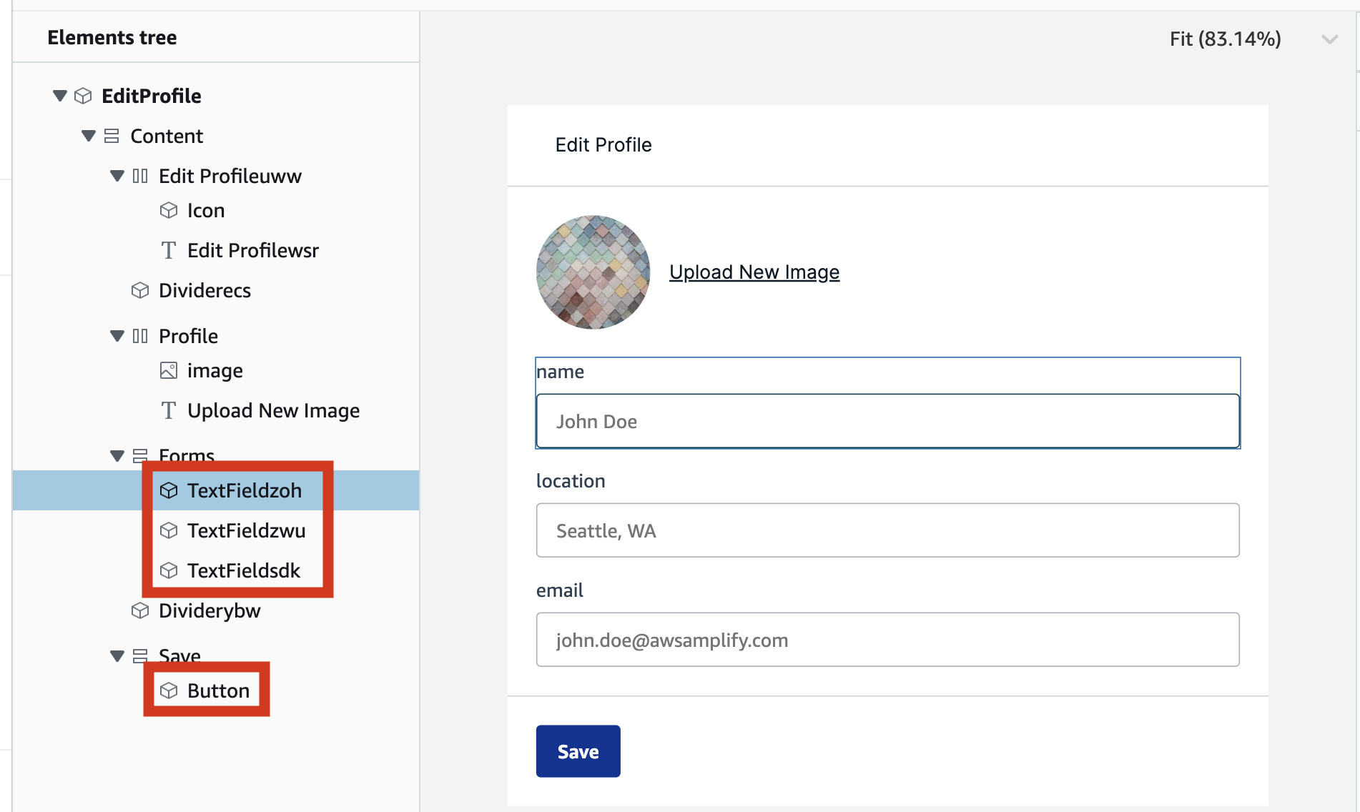The height and width of the screenshot is (812, 1360).
Task: Click the Profile columns layout icon
Action: click(140, 336)
